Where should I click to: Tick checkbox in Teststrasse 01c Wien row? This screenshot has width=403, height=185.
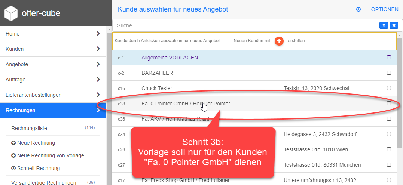pyautogui.click(x=389, y=149)
